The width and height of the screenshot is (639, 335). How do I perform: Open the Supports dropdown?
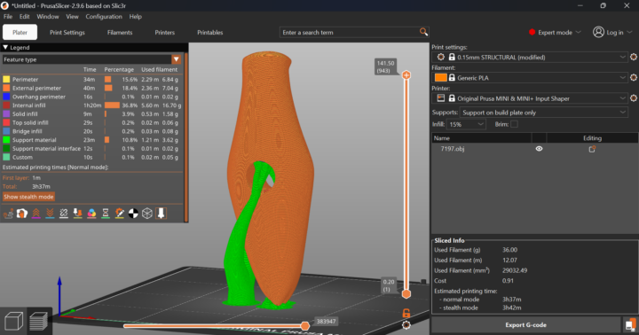(x=544, y=113)
